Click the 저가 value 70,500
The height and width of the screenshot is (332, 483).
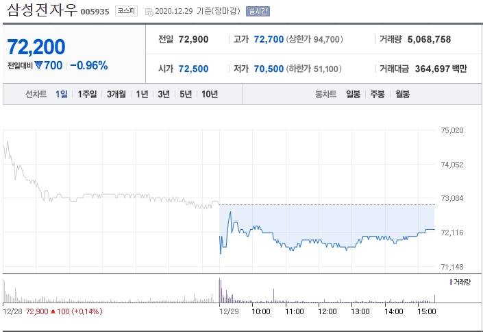click(x=269, y=69)
